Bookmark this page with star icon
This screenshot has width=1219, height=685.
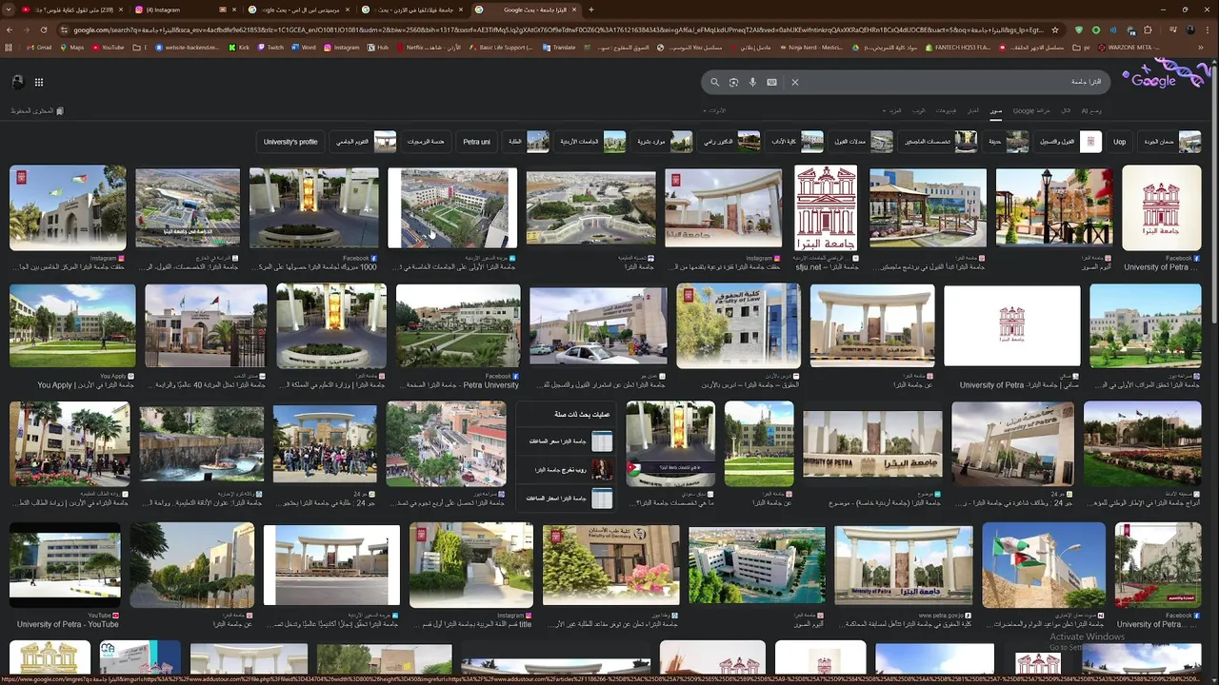1054,29
